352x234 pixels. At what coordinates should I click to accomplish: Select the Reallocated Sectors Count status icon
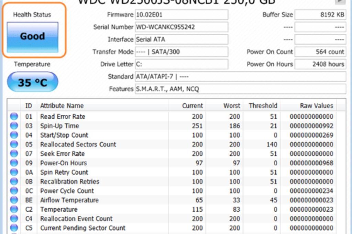coord(14,144)
